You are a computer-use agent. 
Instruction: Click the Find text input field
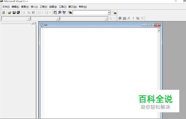(90, 13)
